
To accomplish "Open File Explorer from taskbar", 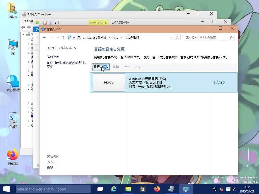I will click(128, 189).
